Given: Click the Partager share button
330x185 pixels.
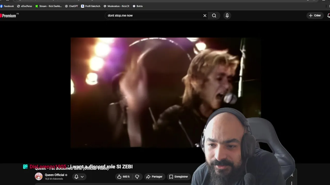Looking at the screenshot, I should [154, 177].
